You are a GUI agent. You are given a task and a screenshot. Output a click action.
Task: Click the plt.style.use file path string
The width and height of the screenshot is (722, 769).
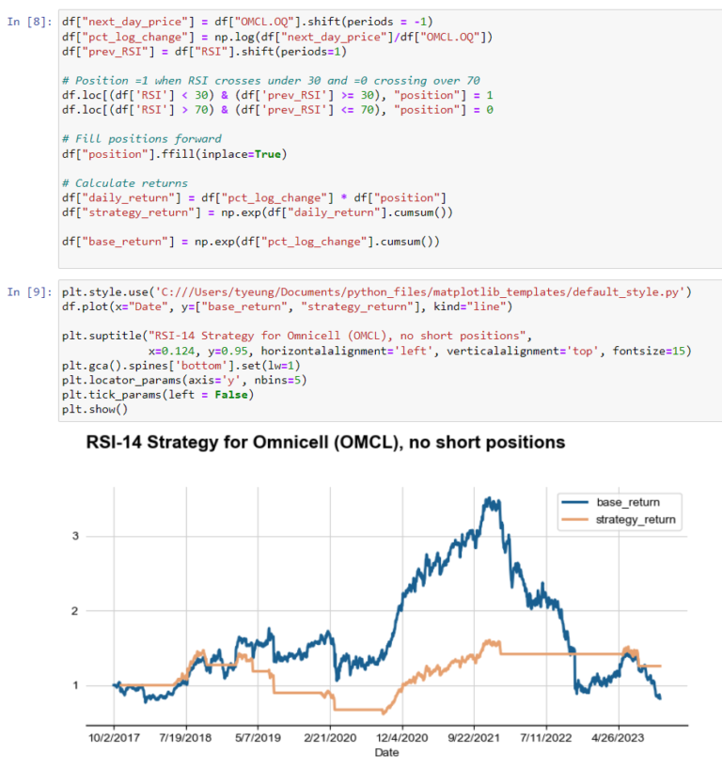tap(420, 292)
